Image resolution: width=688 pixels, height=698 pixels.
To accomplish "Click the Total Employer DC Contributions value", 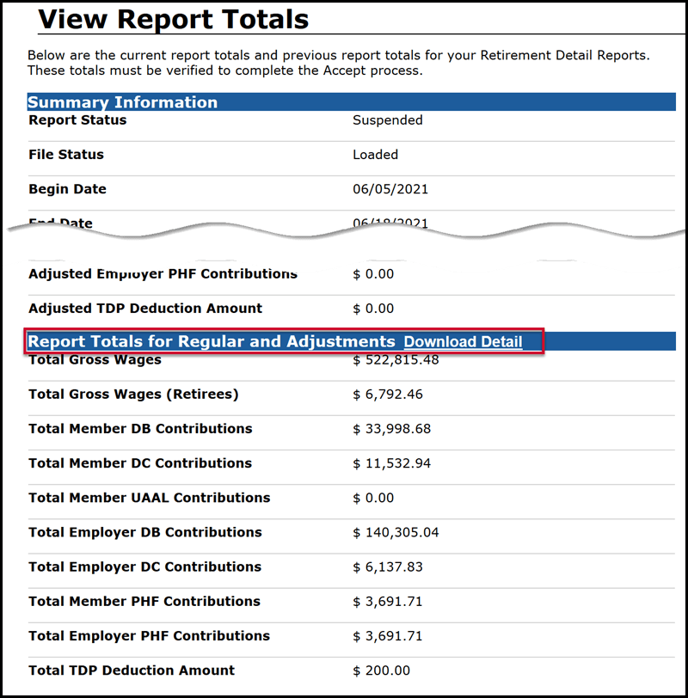I will coord(384,566).
